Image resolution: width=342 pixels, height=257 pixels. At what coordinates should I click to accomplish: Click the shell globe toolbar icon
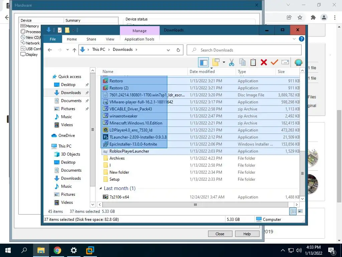[298, 63]
